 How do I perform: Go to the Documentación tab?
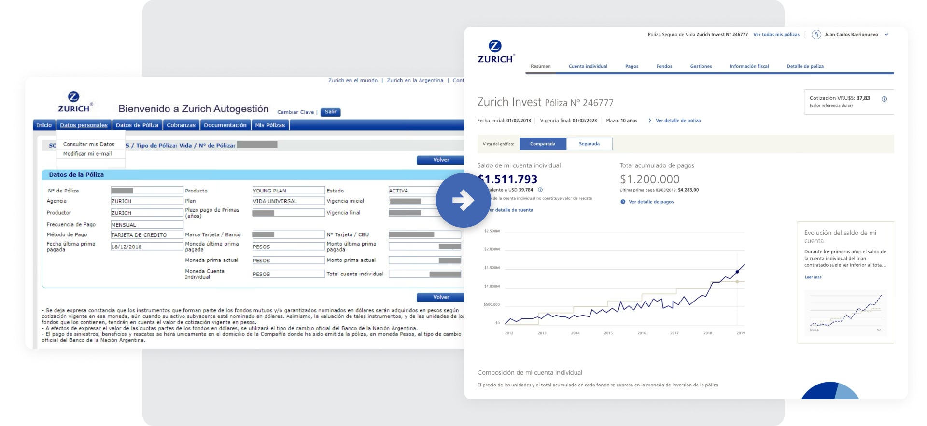[x=225, y=125]
